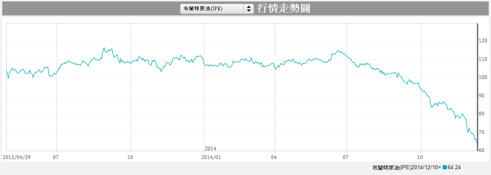The image size is (491, 175).
Task: Open the 布蘭特原油(IPE) commodity dropdown
Action: [217, 9]
